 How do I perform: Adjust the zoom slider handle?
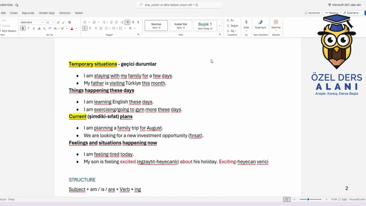[308, 199]
